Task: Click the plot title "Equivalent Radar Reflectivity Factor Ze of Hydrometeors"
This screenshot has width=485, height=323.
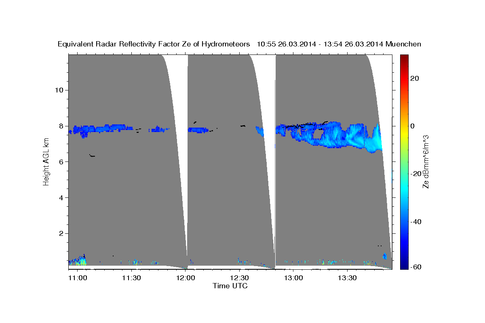Action: (x=154, y=44)
